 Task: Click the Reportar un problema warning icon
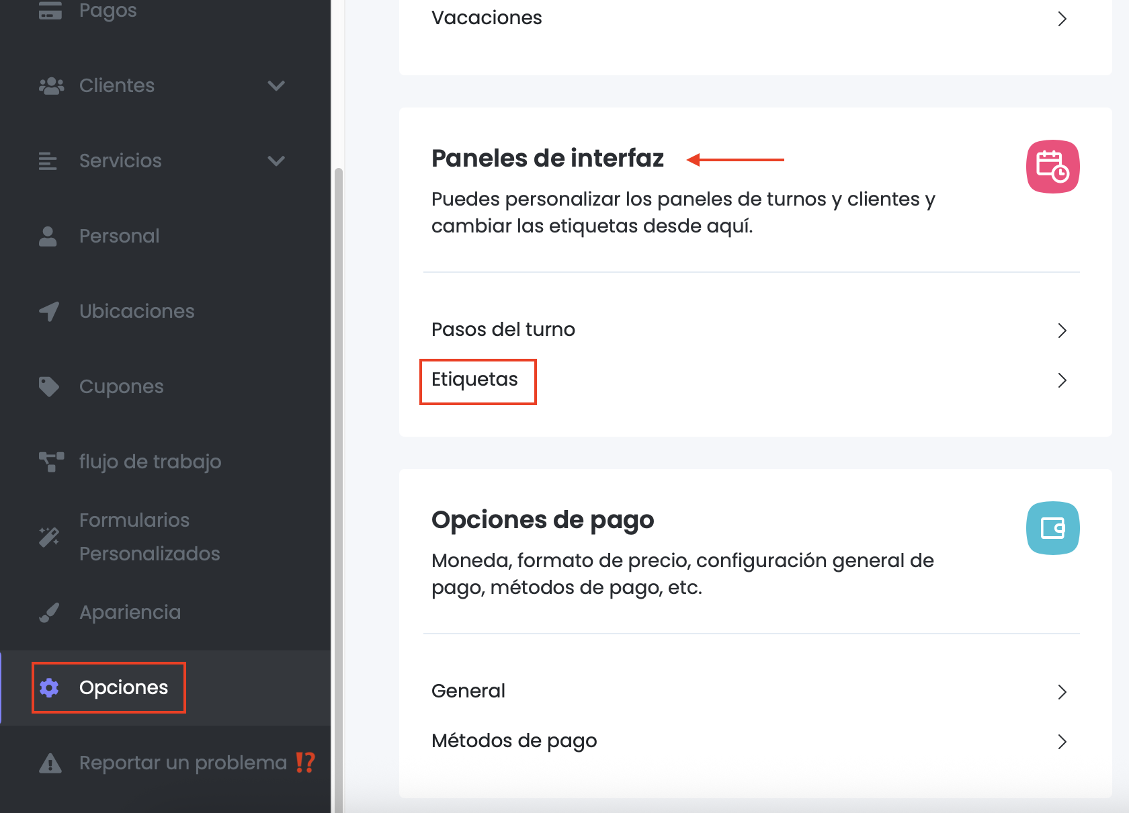coord(50,763)
